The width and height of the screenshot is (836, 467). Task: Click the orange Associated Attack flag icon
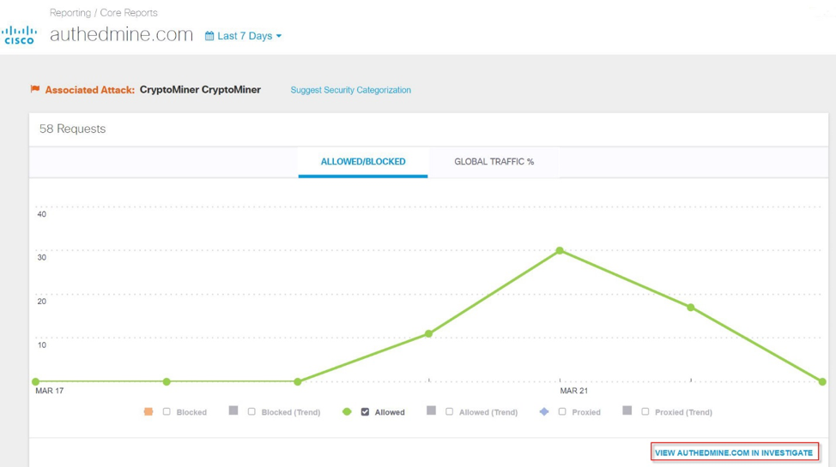pos(35,89)
